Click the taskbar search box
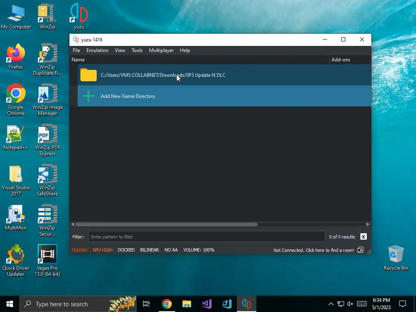Screen dimensions: 416x312 click(78, 304)
